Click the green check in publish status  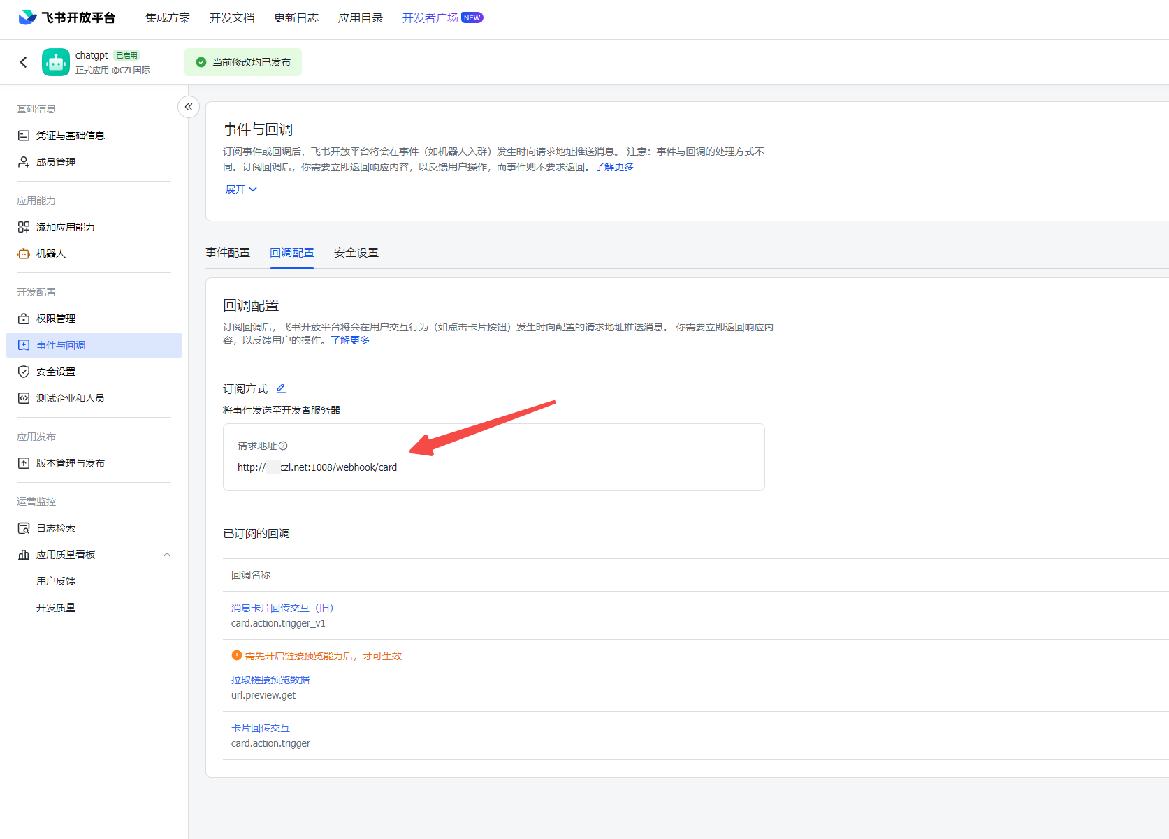click(x=201, y=62)
